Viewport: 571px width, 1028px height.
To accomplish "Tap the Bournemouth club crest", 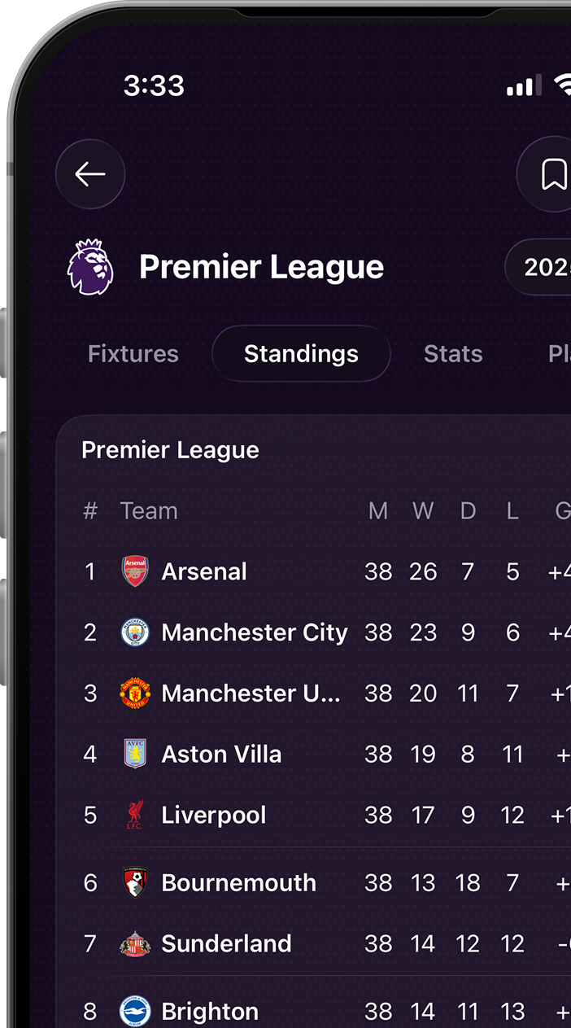I will tap(135, 882).
